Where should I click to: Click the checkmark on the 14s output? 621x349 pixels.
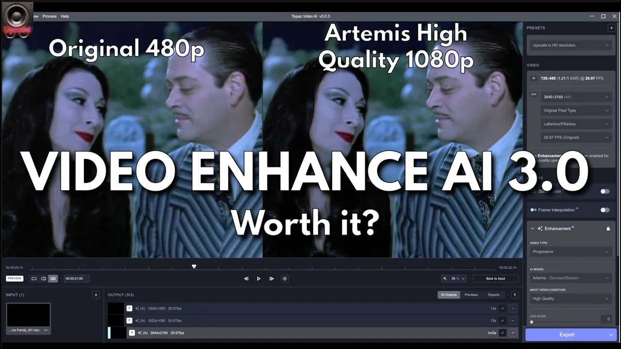pos(503,308)
